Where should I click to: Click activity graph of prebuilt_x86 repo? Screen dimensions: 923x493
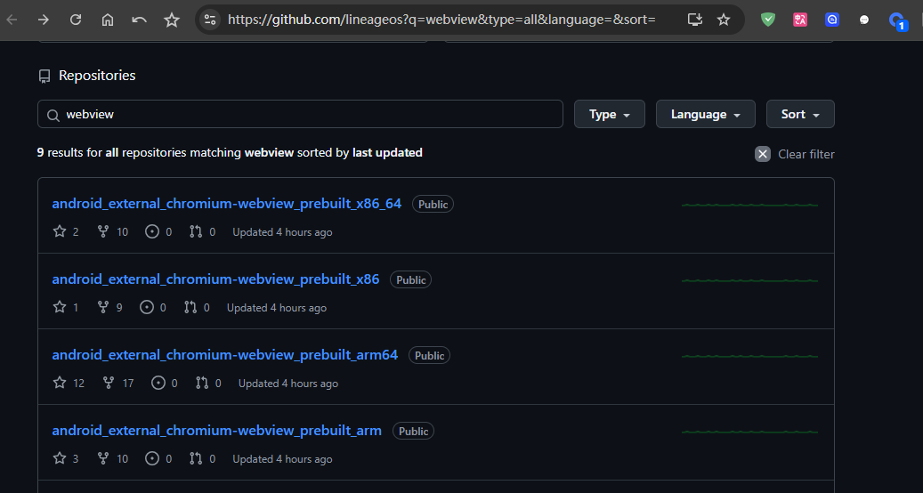(x=749, y=280)
